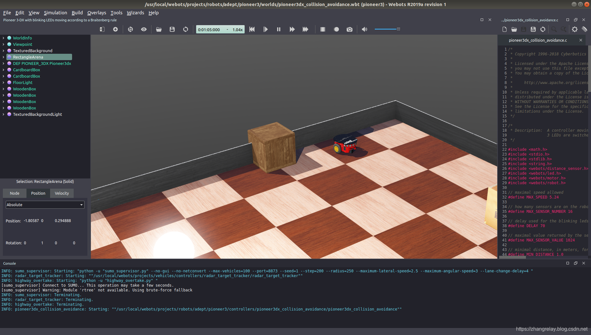Reload the world in main toolbar
591x335 pixels.
(186, 29)
